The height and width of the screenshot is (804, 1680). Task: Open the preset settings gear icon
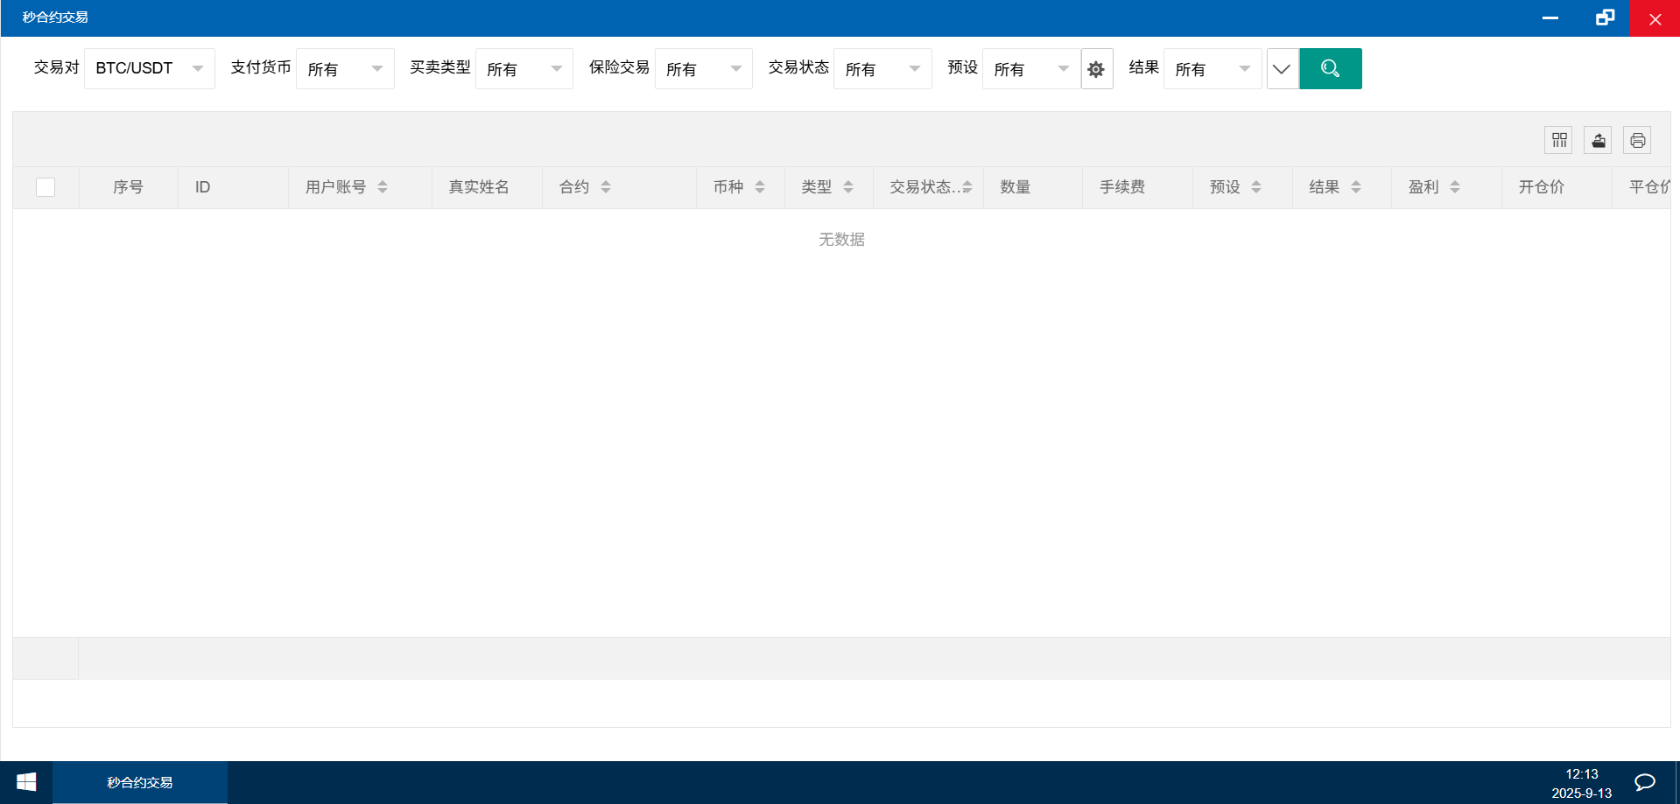(x=1096, y=69)
